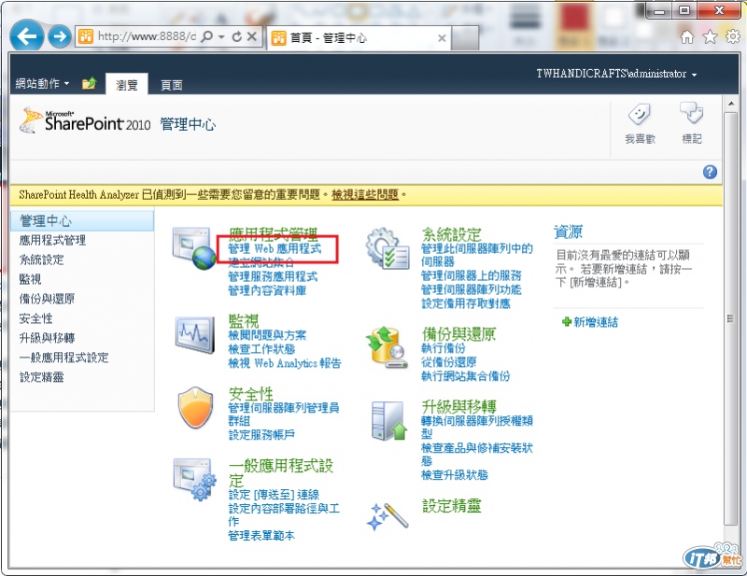
Task: Open 管理伺服器上的服務 link
Action: click(x=472, y=275)
